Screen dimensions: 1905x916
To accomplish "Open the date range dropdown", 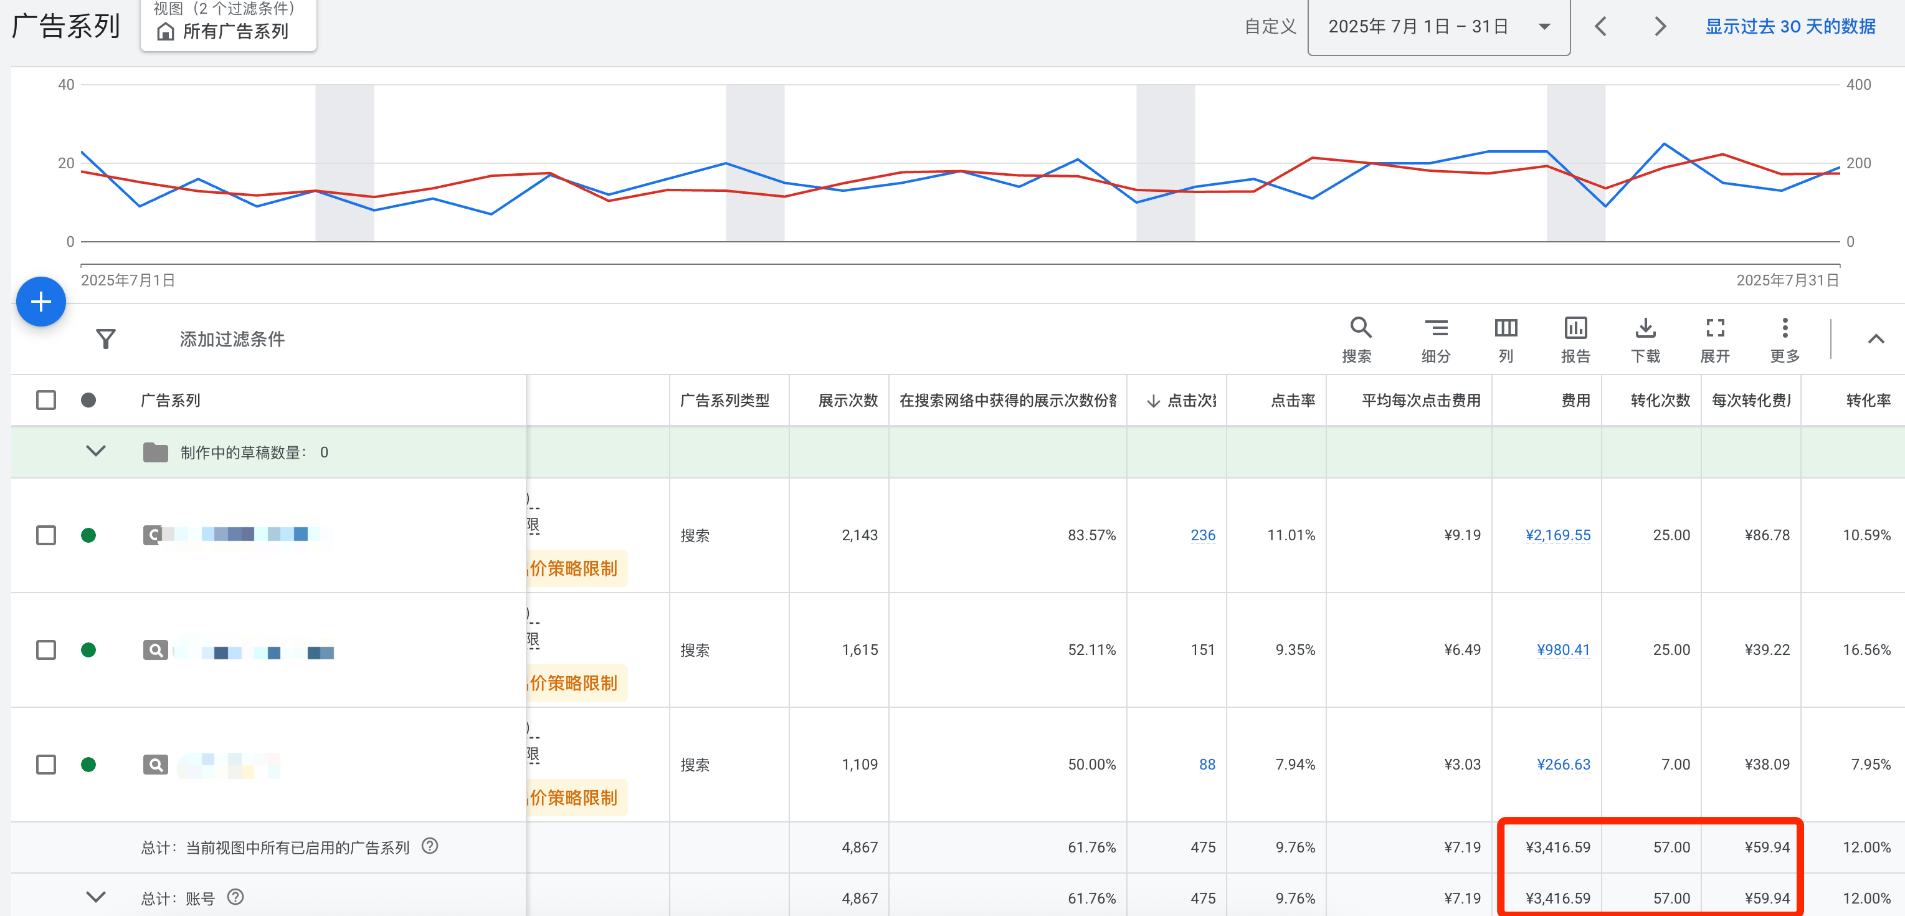I will [1438, 27].
